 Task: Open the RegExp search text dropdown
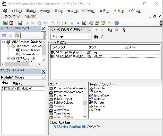(89, 37)
